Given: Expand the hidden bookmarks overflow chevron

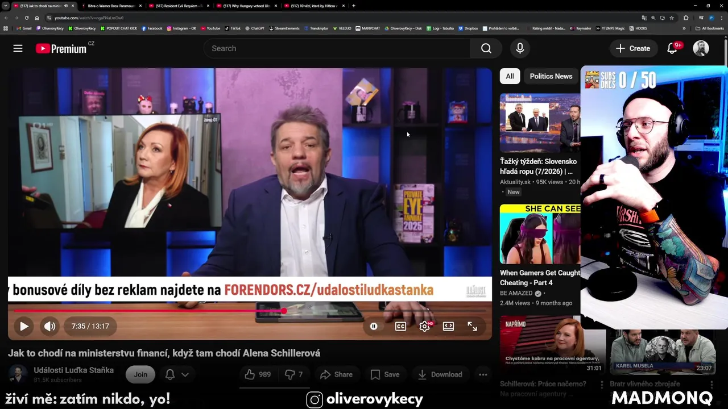Looking at the screenshot, I should 684,28.
